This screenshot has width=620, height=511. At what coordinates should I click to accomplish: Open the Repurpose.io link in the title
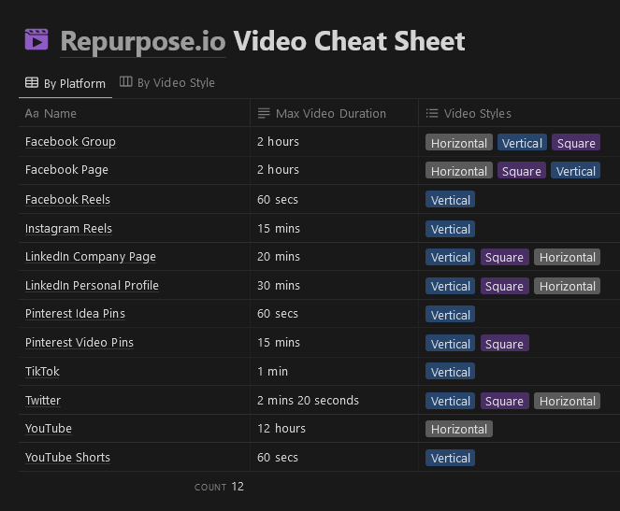pyautogui.click(x=142, y=41)
